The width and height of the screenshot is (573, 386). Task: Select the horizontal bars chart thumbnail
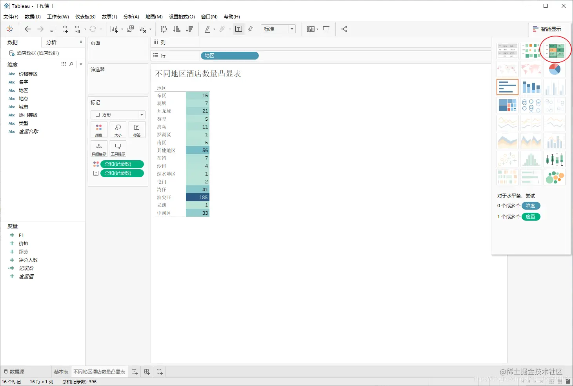508,87
